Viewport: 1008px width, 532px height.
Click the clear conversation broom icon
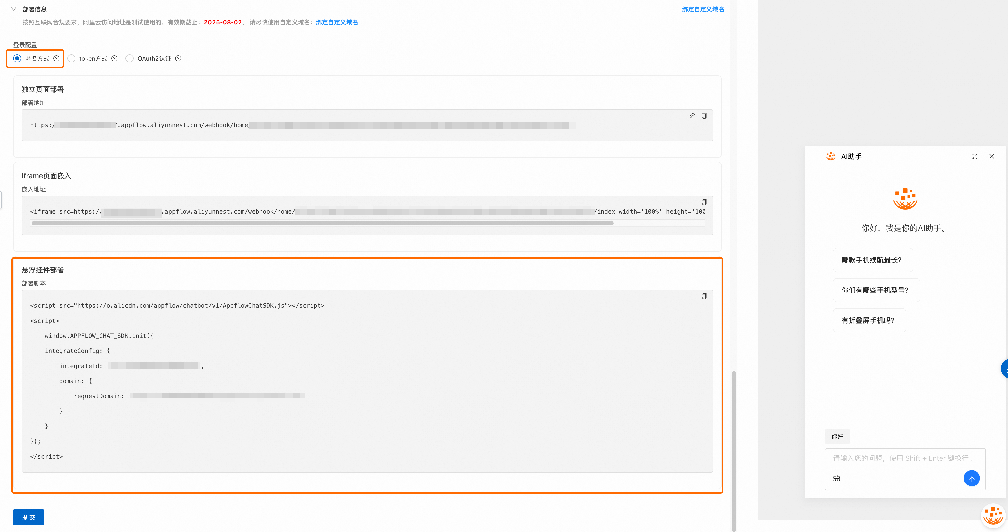(837, 478)
